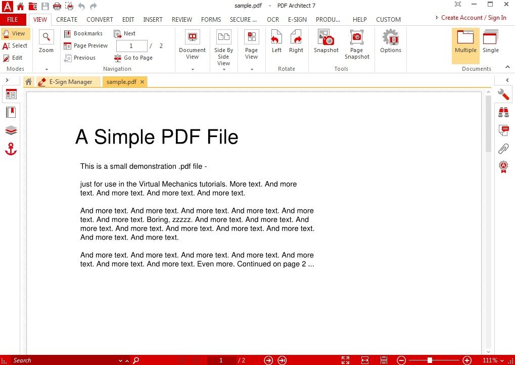
Task: Zoom in with the plus button
Action: click(x=466, y=360)
